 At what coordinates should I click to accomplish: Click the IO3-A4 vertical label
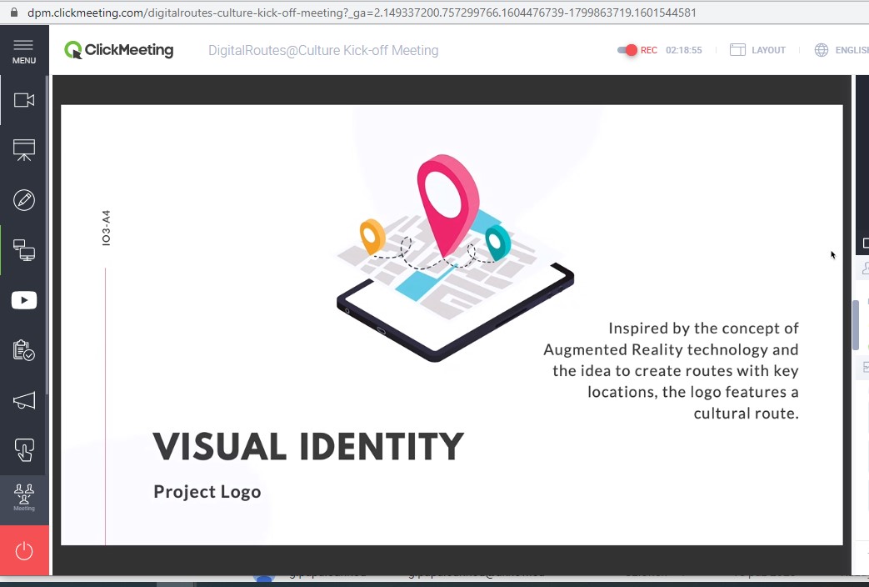(x=106, y=228)
